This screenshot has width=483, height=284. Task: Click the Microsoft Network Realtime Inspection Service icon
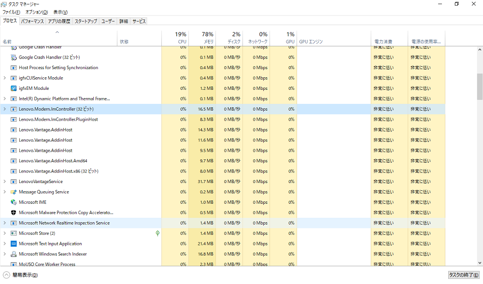click(14, 223)
